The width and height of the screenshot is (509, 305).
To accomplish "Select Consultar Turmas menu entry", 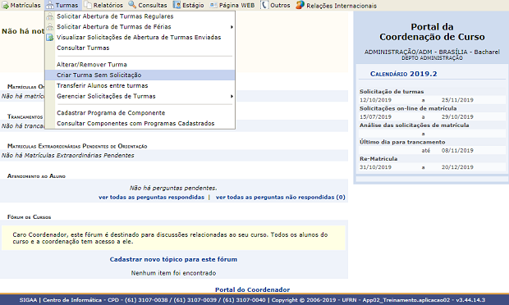I will coord(83,48).
